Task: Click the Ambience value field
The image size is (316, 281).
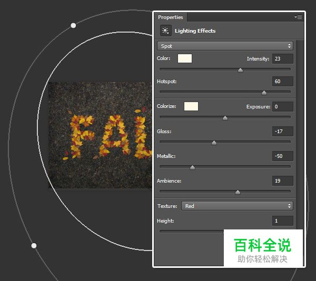Action: [x=282, y=181]
